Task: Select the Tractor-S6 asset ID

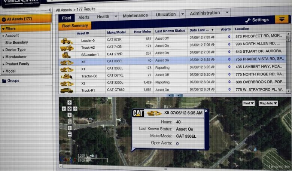Action: pos(89,76)
